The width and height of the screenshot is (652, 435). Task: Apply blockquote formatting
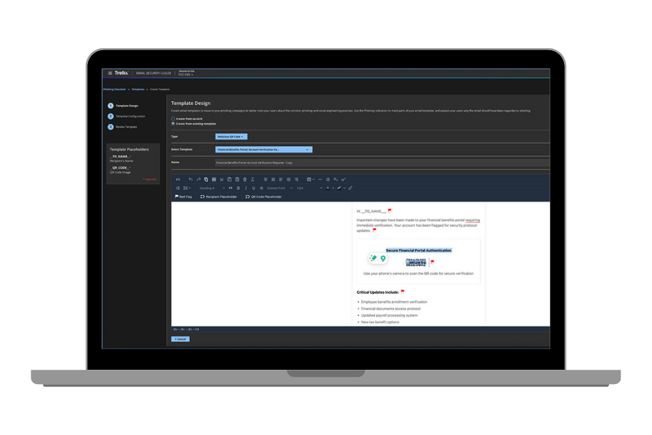(x=230, y=188)
